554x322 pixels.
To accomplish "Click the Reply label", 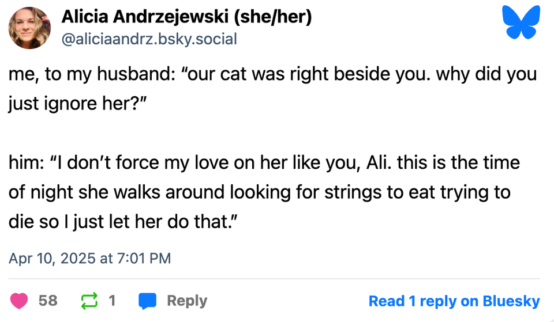I will tap(186, 301).
